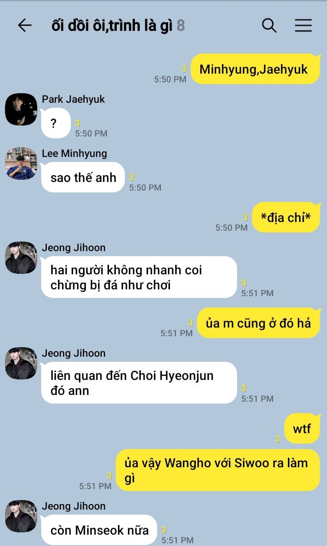Tap the 'wtf' message bubble

pos(302,429)
